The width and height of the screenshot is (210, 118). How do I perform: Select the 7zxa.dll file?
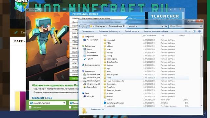click(x=109, y=100)
